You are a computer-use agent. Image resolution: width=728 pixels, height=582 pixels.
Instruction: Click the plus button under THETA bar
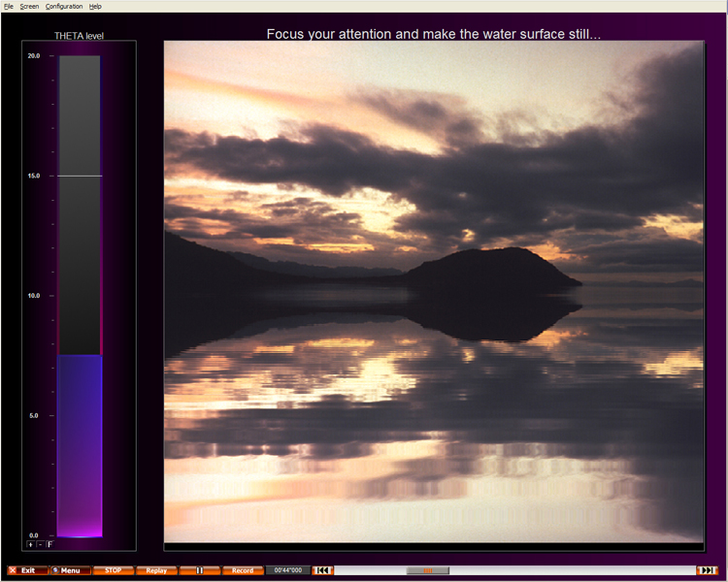click(x=31, y=545)
